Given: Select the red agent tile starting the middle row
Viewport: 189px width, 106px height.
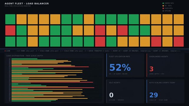Looking at the screenshot, I should (10, 30).
